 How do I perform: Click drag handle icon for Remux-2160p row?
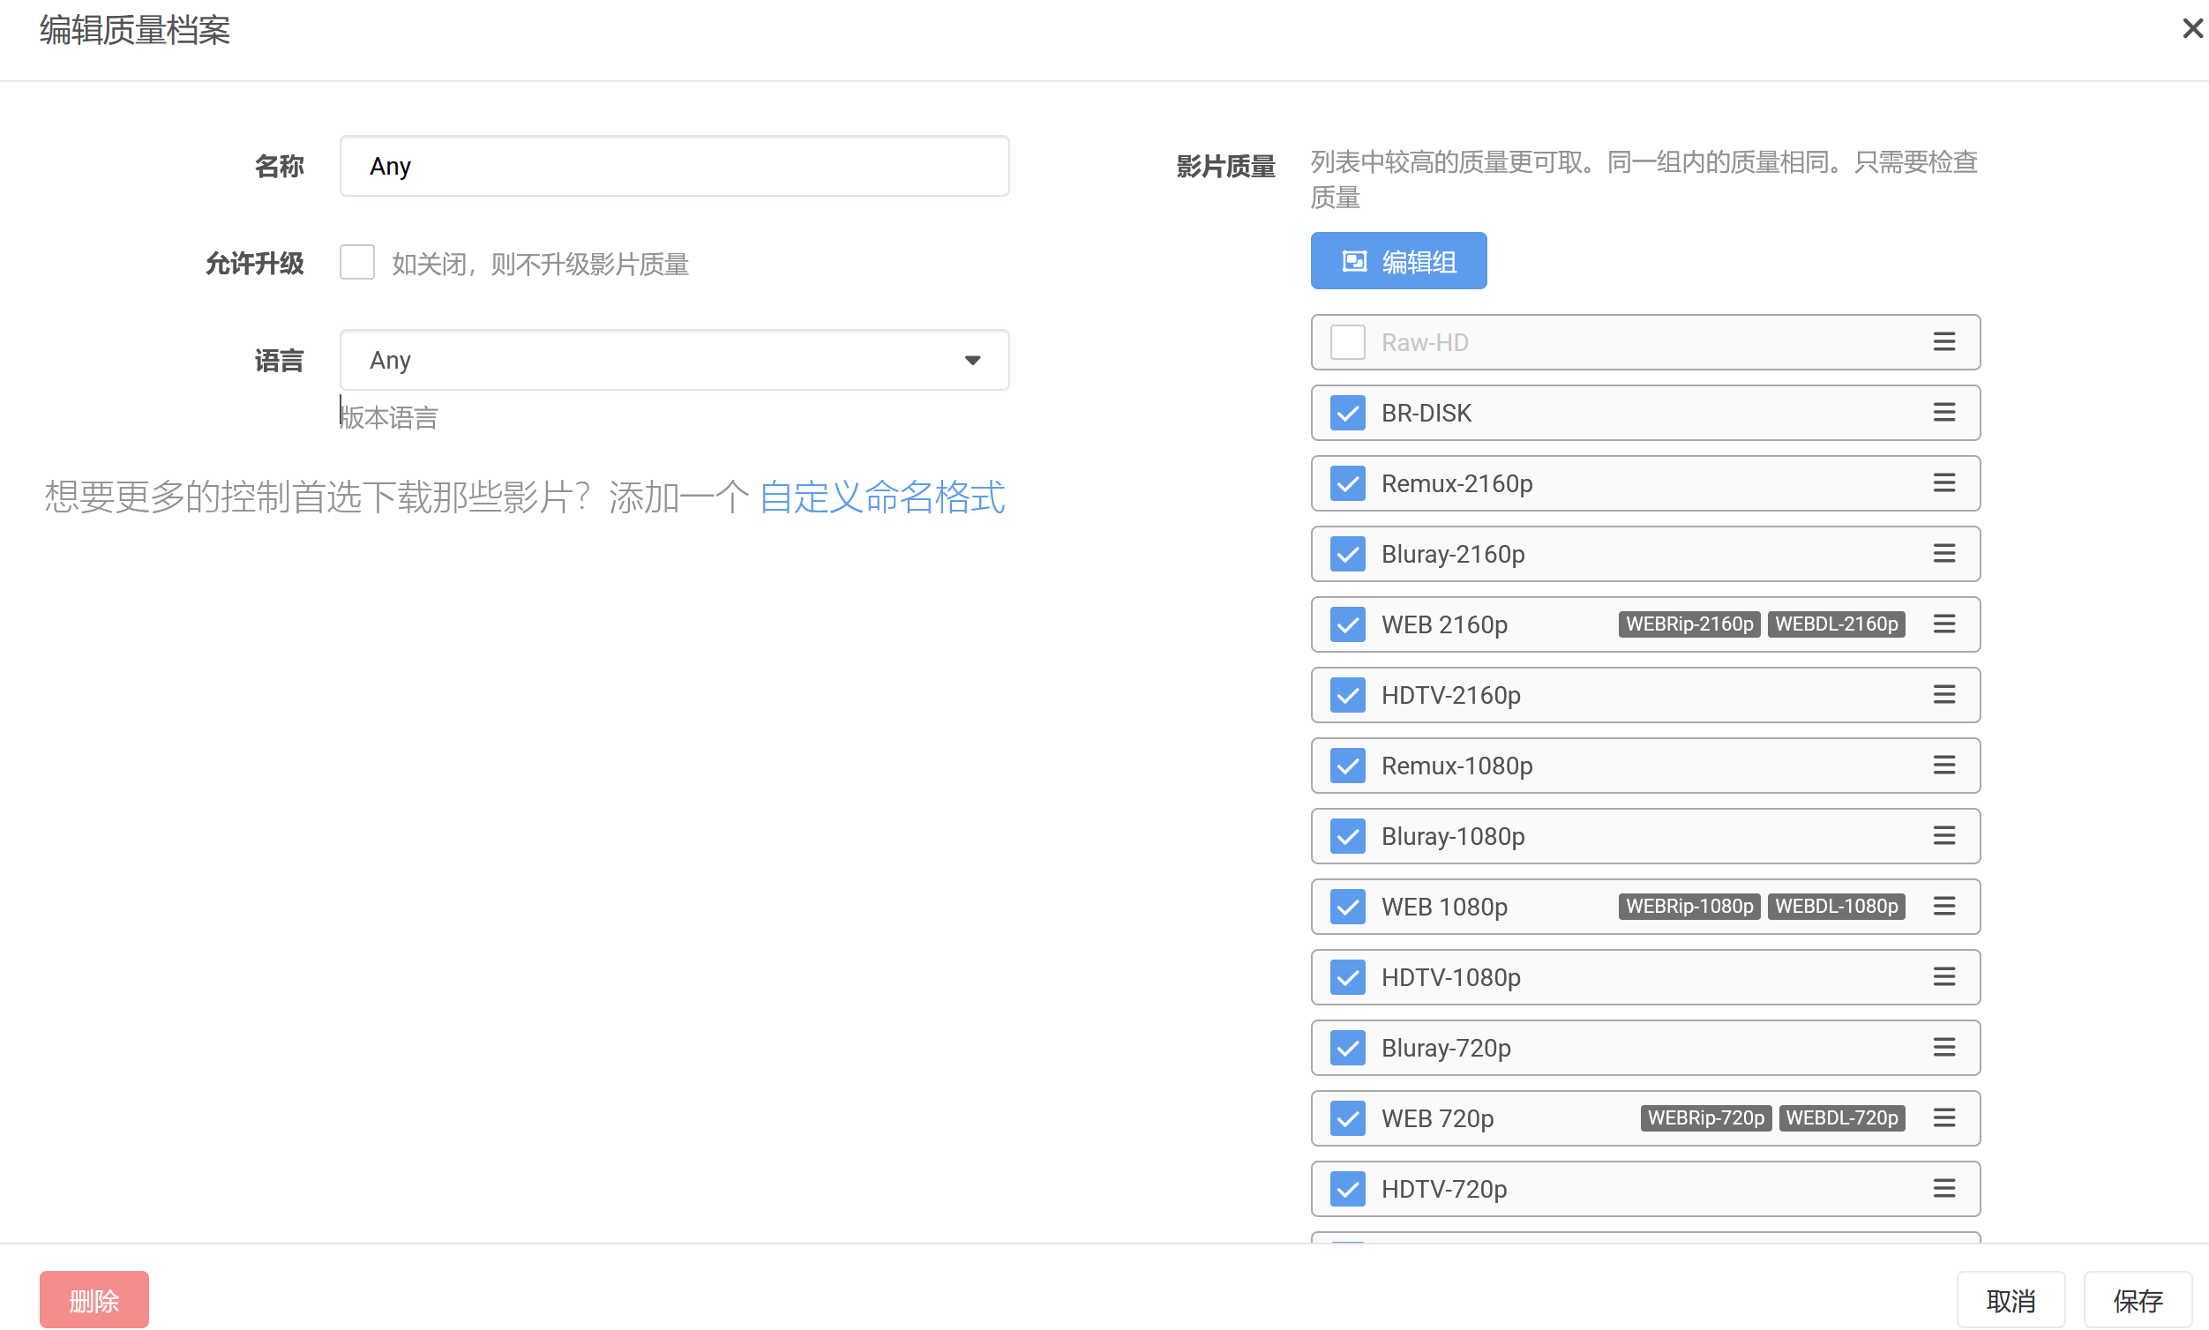(x=1943, y=483)
